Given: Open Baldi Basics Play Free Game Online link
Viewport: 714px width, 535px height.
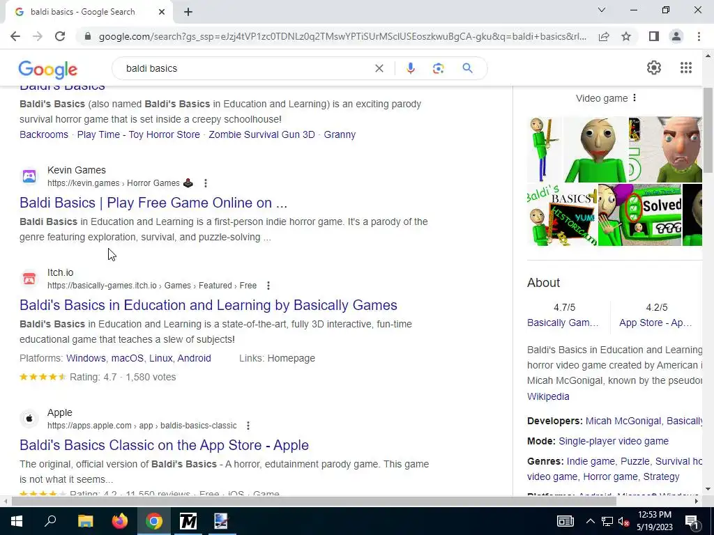Looking at the screenshot, I should point(153,203).
